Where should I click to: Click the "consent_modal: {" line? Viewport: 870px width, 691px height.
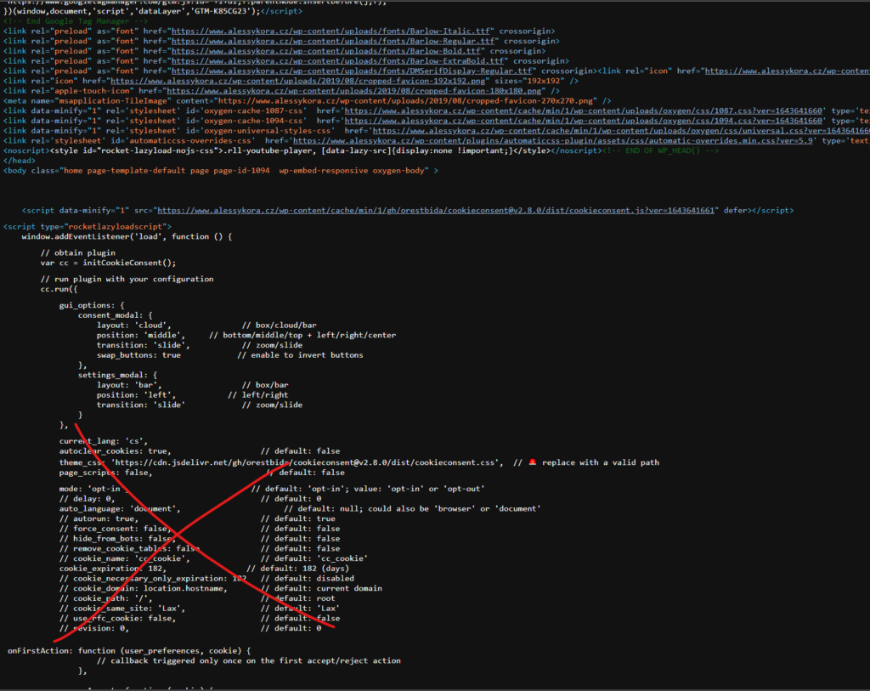tap(115, 315)
